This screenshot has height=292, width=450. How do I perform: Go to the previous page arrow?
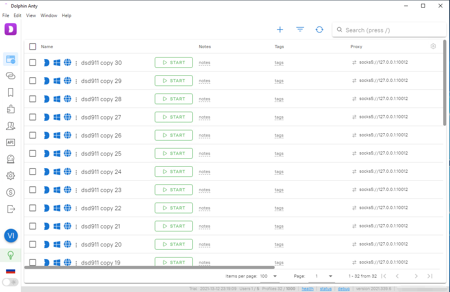pos(397,276)
